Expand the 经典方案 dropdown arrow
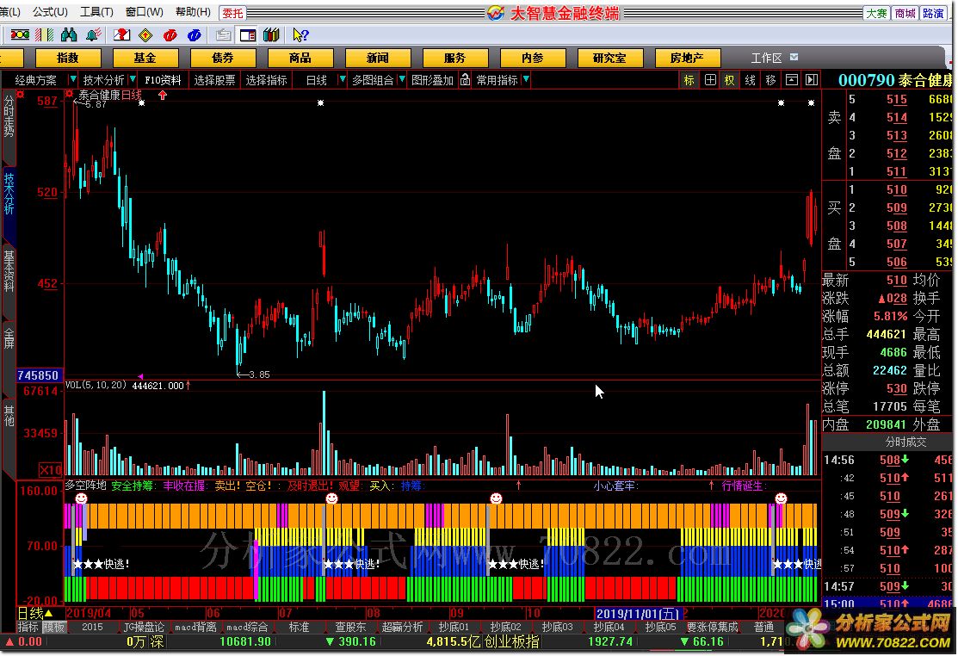The width and height of the screenshot is (958, 656). [x=72, y=79]
